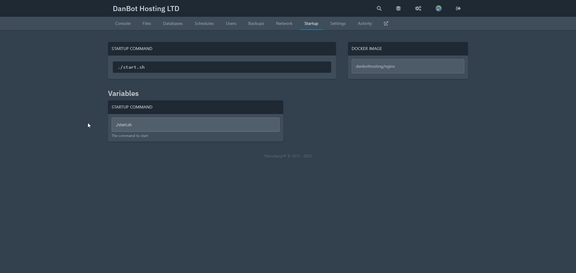Open the admin control panel icon
The width and height of the screenshot is (576, 273).
(x=418, y=8)
